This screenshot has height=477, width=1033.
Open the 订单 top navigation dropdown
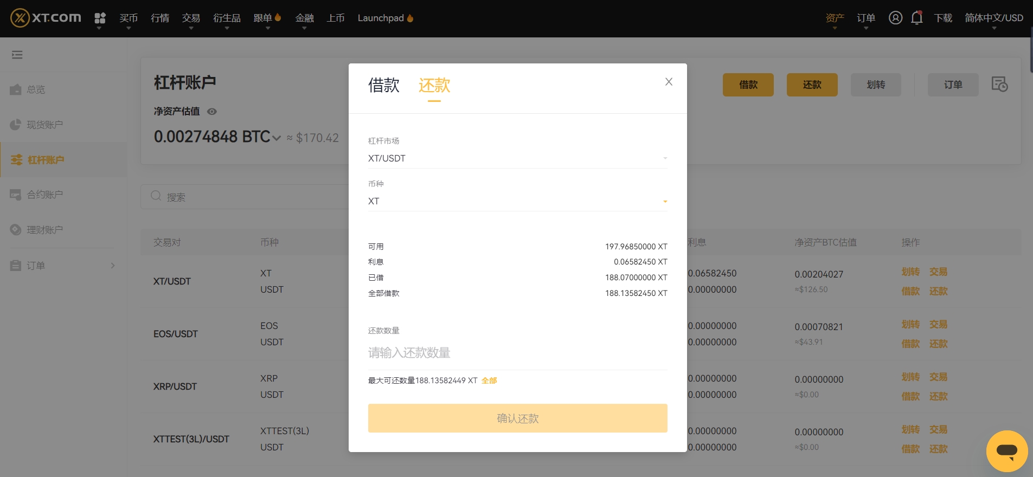pyautogui.click(x=866, y=18)
